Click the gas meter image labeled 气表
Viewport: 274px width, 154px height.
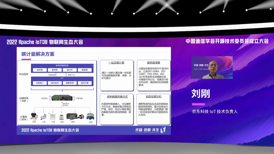click(x=53, y=117)
